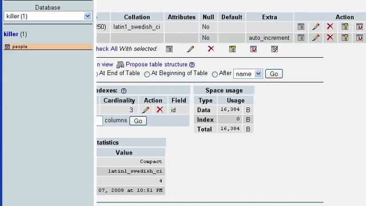Set primary key on latin1_swedish_ci row

(x=345, y=27)
